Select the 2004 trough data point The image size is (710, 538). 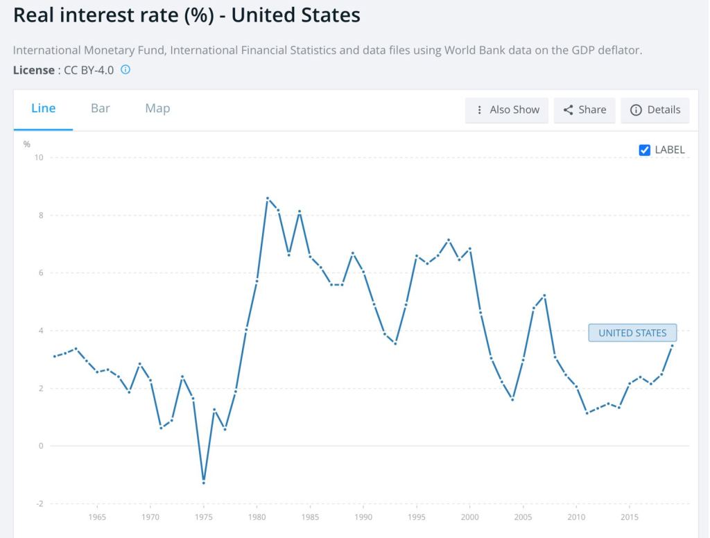[512, 399]
